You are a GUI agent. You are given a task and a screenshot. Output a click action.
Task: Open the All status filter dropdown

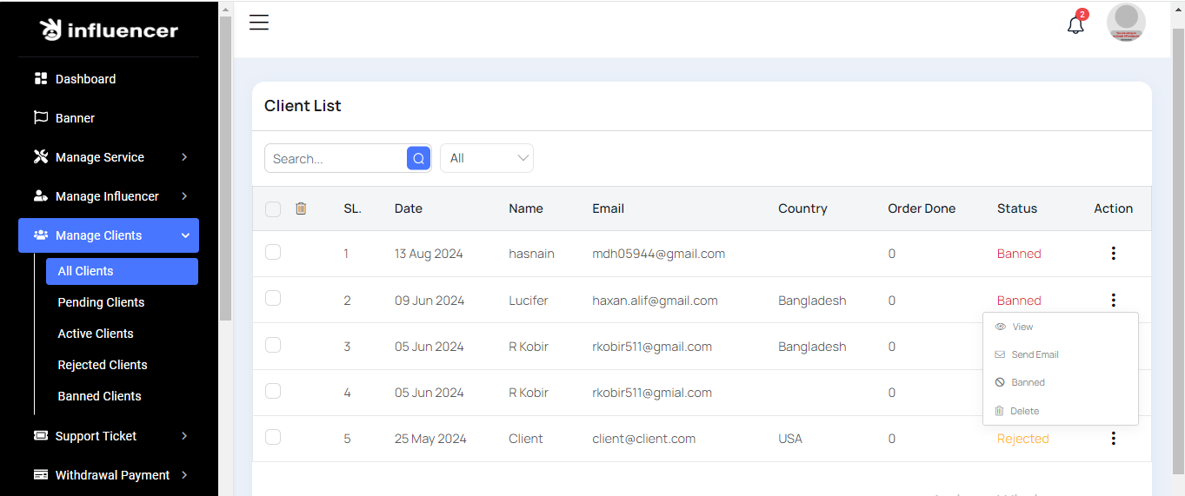(x=487, y=158)
